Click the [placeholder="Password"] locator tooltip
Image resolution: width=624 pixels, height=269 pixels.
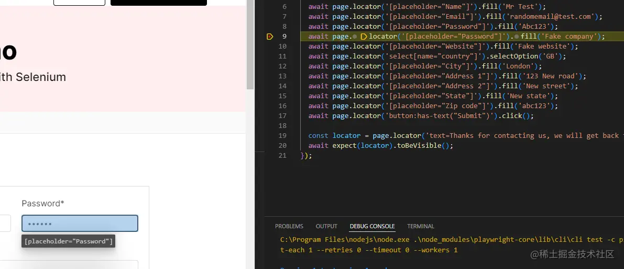point(69,241)
